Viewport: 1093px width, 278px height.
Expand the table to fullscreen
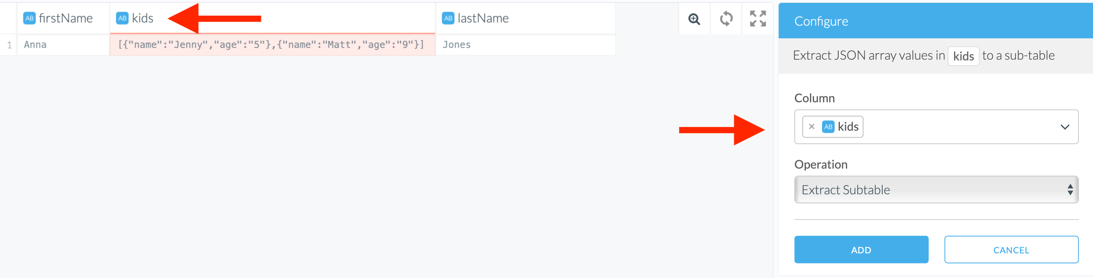click(x=757, y=19)
